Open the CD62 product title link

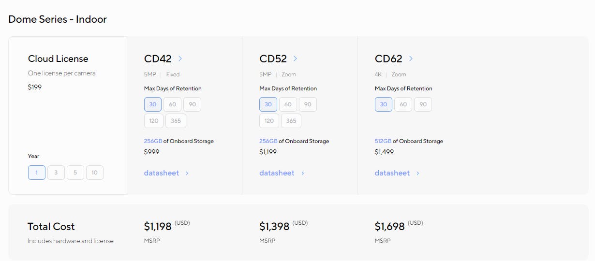pos(388,59)
